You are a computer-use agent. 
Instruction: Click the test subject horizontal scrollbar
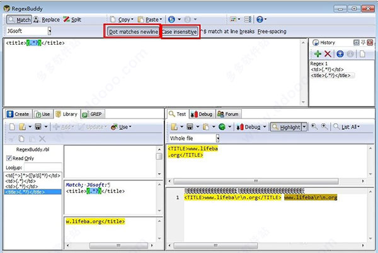(x=256, y=181)
